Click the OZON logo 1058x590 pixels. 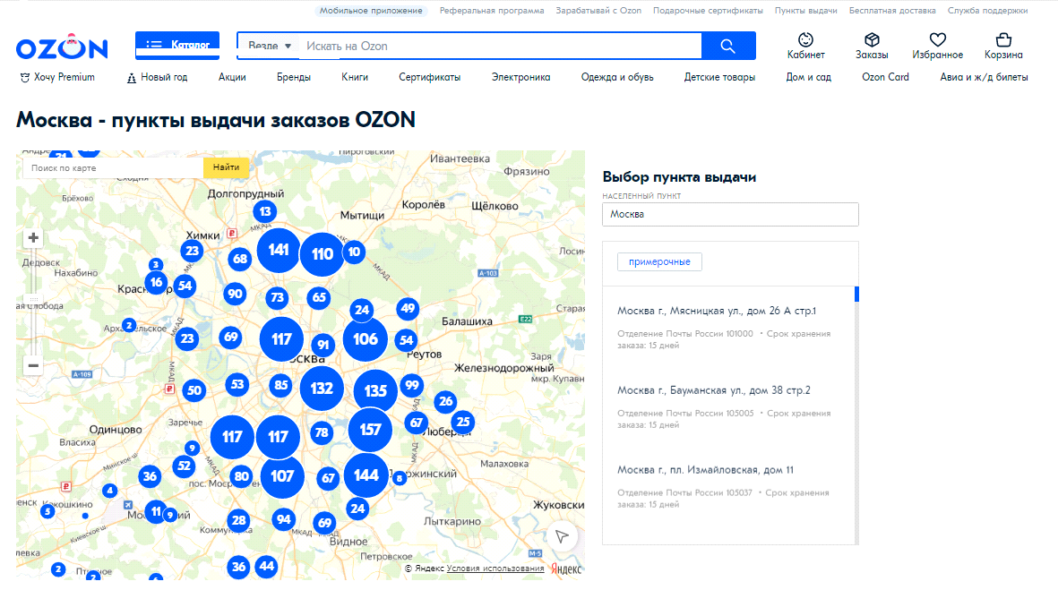[x=61, y=47]
